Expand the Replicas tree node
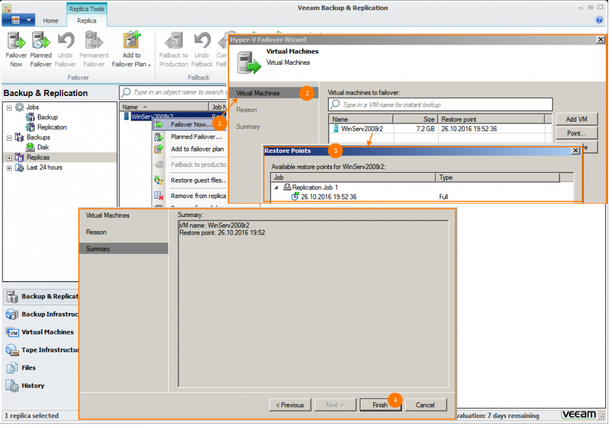 [x=9, y=158]
